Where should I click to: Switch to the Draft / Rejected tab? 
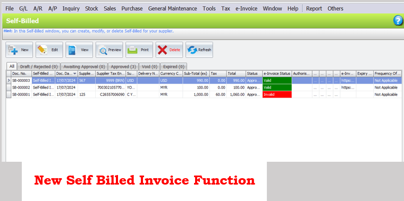coord(39,67)
